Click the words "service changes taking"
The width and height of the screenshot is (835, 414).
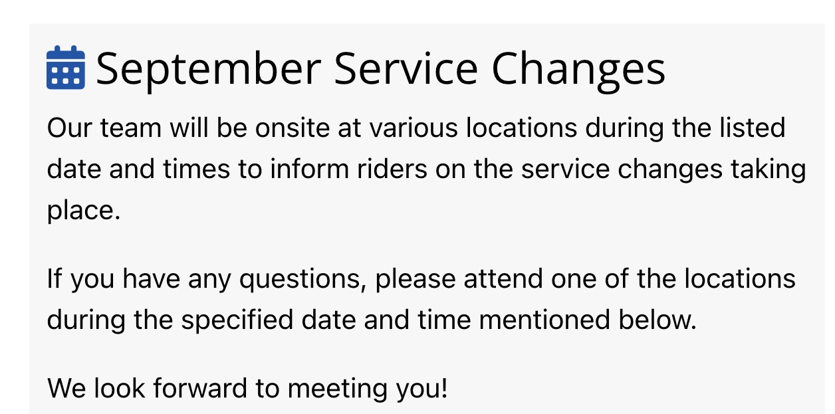tap(663, 169)
